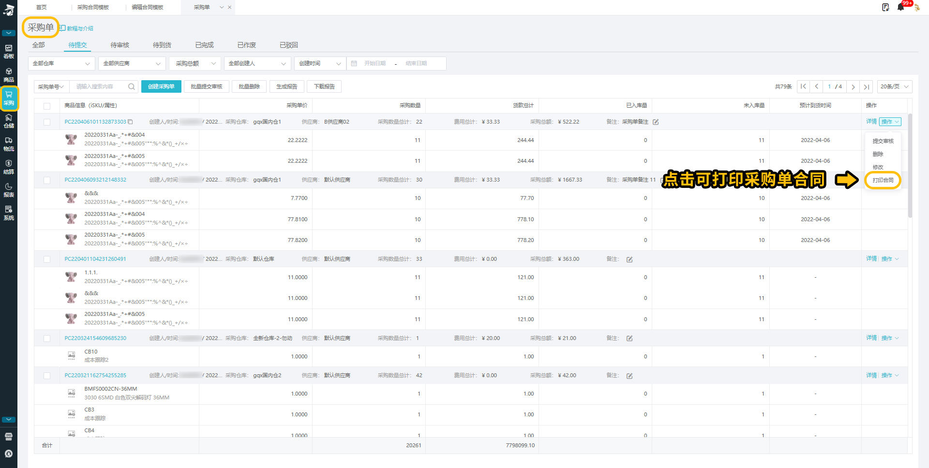
Task: Open the tab options chevron beside 采购单
Action: pos(222,7)
